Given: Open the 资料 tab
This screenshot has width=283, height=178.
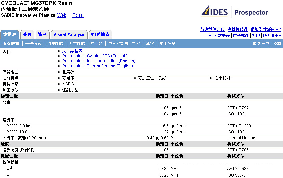Looking at the screenshot, I should pos(42,35).
